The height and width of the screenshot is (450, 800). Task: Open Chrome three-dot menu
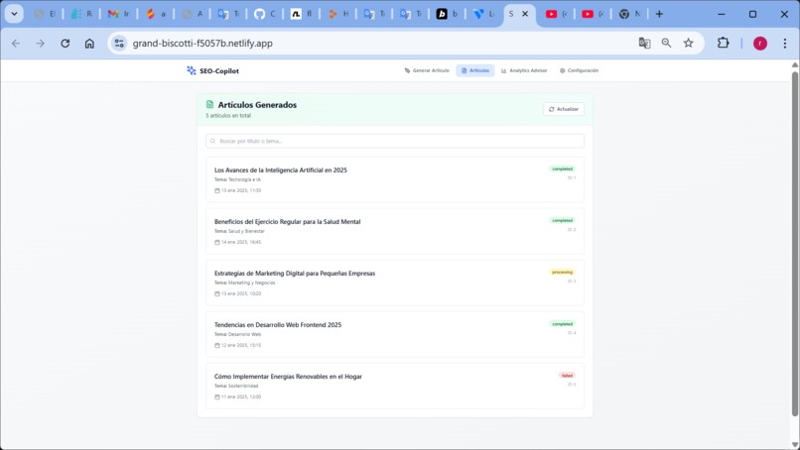785,44
